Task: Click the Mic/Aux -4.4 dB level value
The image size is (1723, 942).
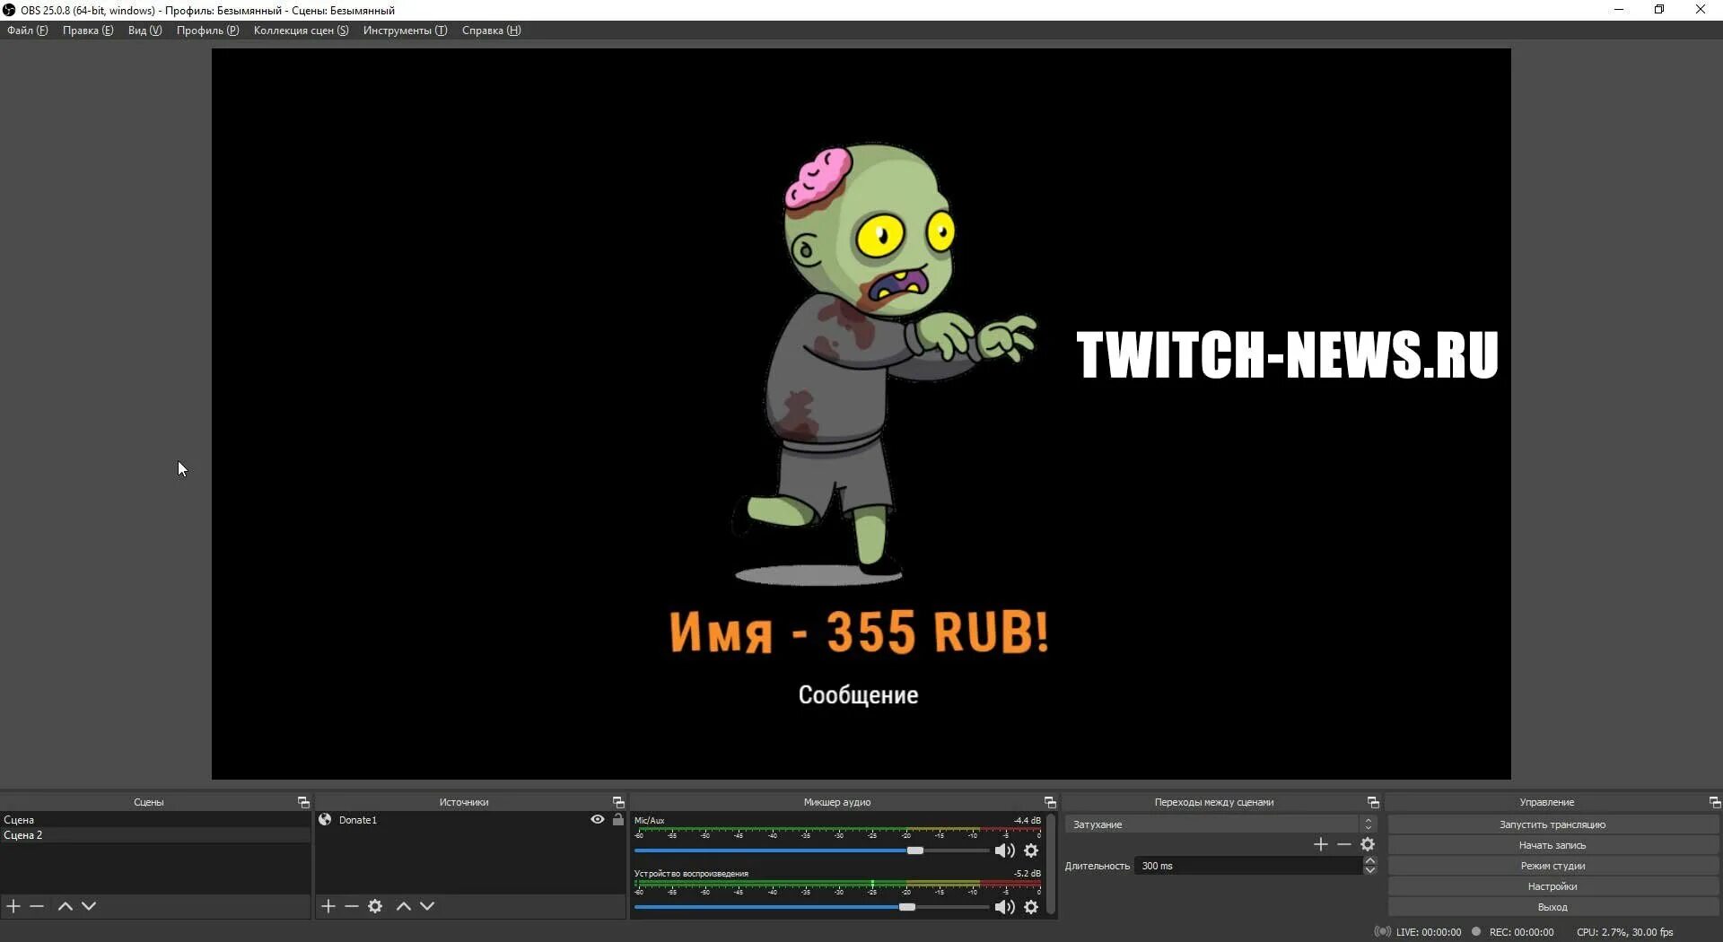Action: click(x=1028, y=820)
